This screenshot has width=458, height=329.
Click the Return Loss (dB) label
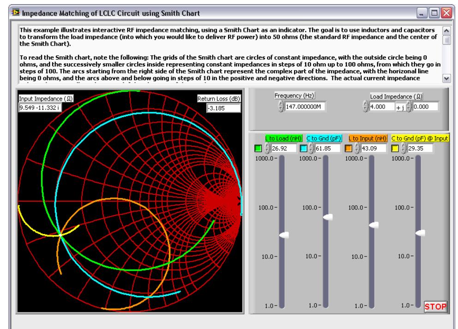click(219, 99)
